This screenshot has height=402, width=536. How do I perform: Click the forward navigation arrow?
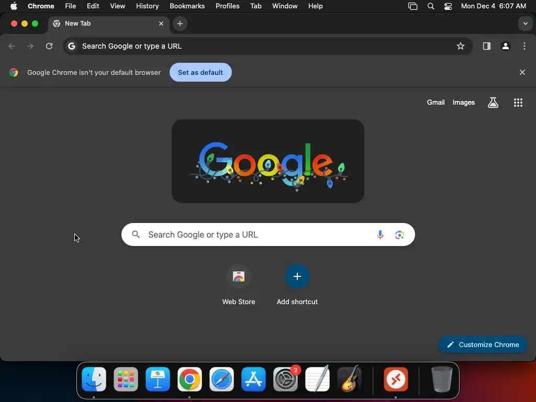click(30, 46)
